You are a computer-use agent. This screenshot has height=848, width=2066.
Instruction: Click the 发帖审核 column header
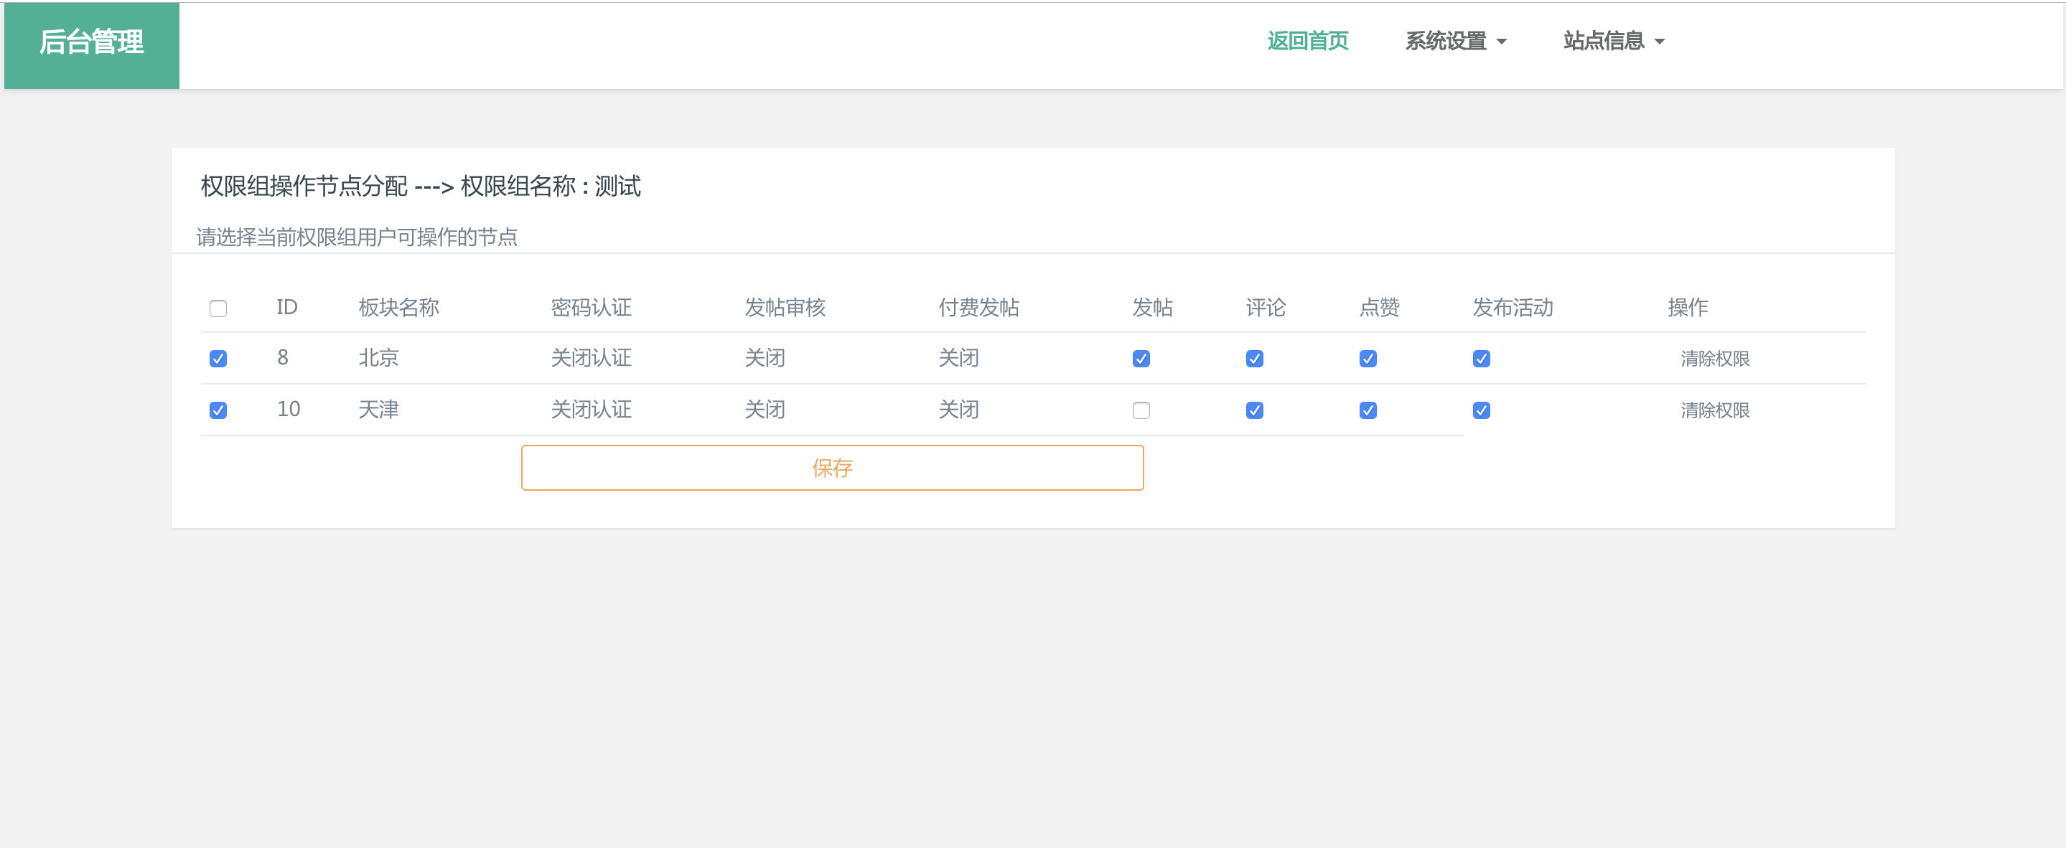[x=785, y=308]
